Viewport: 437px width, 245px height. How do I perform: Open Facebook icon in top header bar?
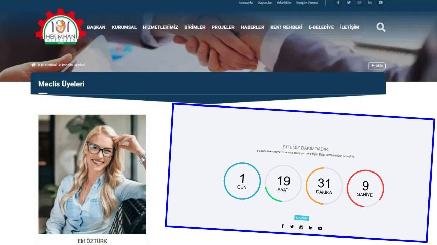(338, 3)
